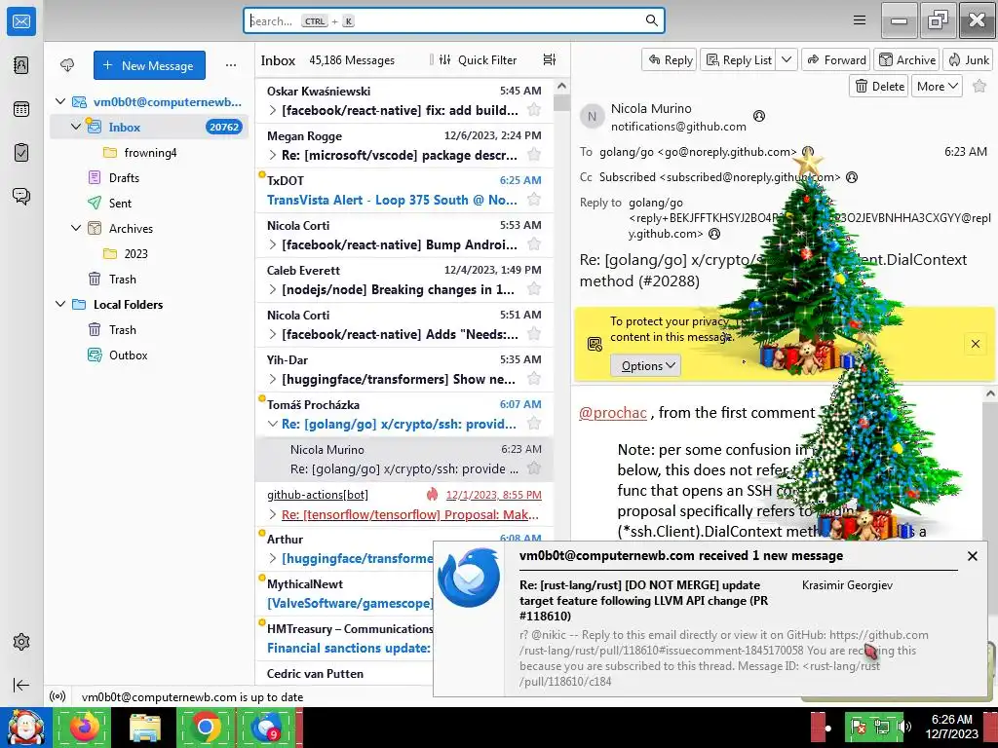Screen dimensions: 998x748
Task: Open the Tasks space
Action: point(21,153)
